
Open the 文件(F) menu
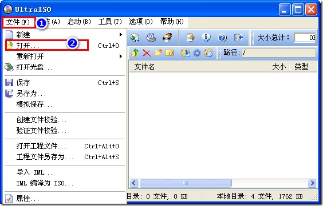pos(18,22)
